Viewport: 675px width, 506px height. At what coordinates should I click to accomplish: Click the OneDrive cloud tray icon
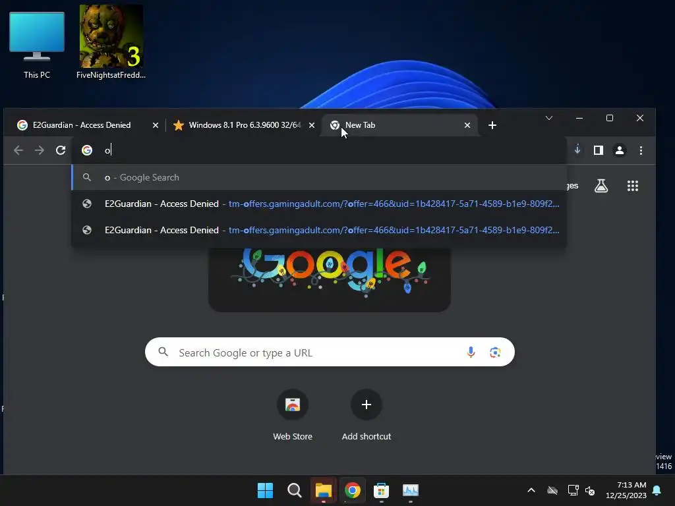point(552,490)
